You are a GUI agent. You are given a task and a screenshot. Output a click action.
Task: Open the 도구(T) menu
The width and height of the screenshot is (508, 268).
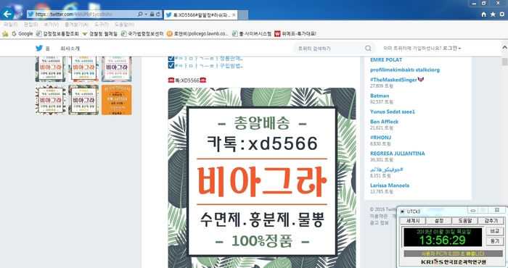point(102,25)
